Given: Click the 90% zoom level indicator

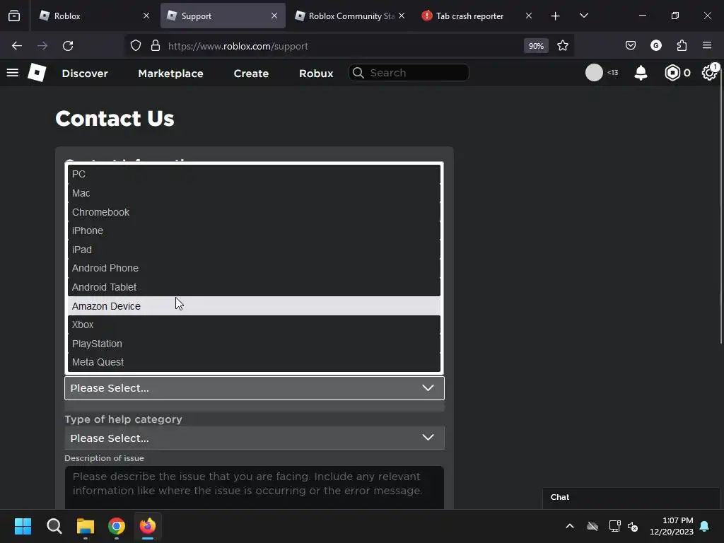Looking at the screenshot, I should click(x=536, y=46).
